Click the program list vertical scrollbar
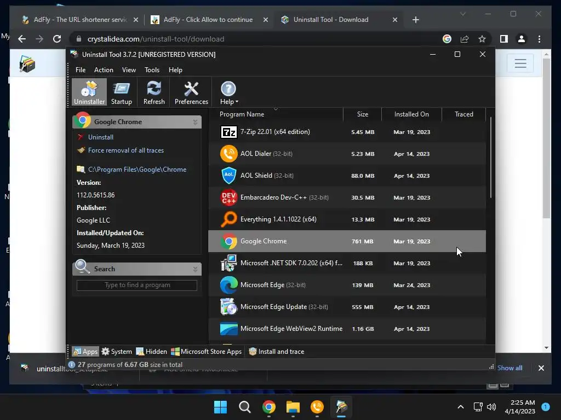Screen dimensions: 561x420 pyautogui.click(x=490, y=157)
